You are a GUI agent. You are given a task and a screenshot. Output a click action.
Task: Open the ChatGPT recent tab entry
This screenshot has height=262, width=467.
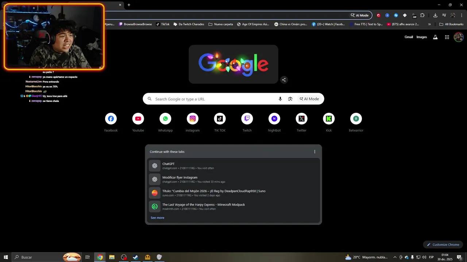tap(233, 166)
